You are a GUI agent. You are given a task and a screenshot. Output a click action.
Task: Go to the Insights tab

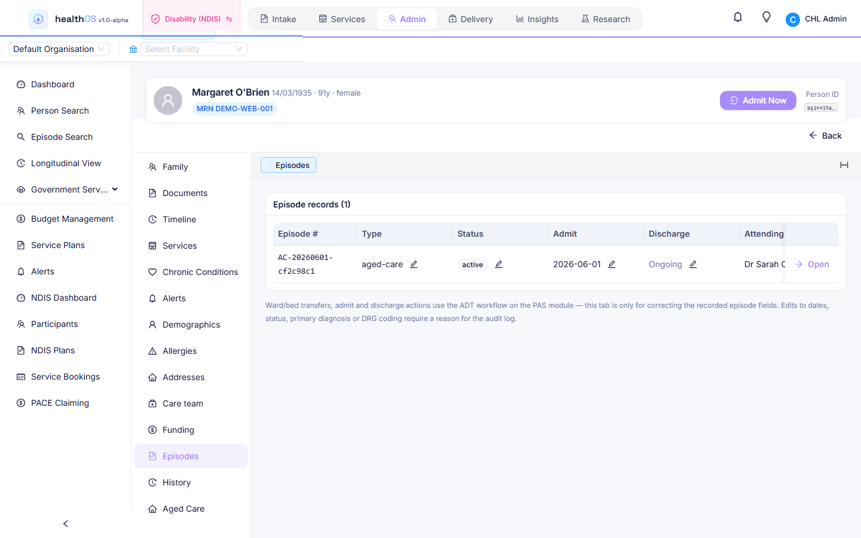537,19
